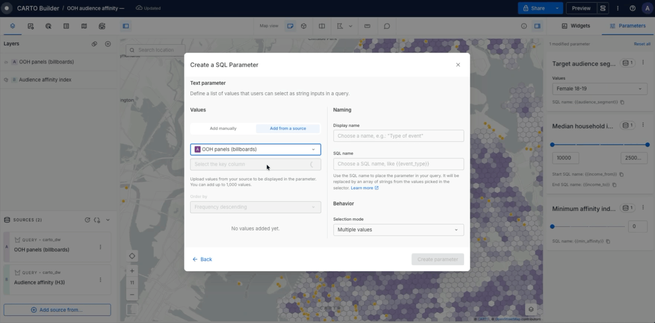655x323 pixels.
Task: Switch to split view map icon
Action: coord(322,26)
